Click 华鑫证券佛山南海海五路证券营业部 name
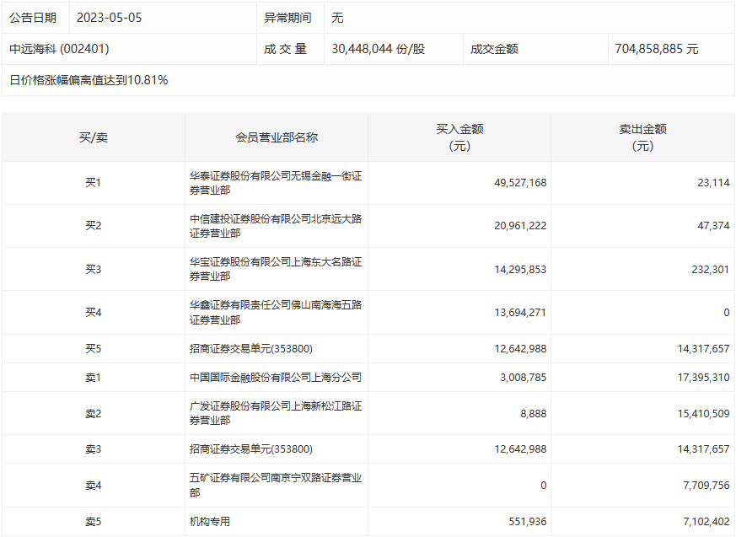Screen dimensions: 736x537 [x=276, y=313]
